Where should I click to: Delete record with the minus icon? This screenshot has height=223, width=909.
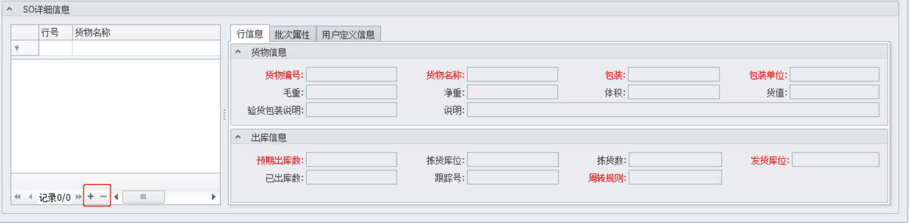click(x=103, y=197)
